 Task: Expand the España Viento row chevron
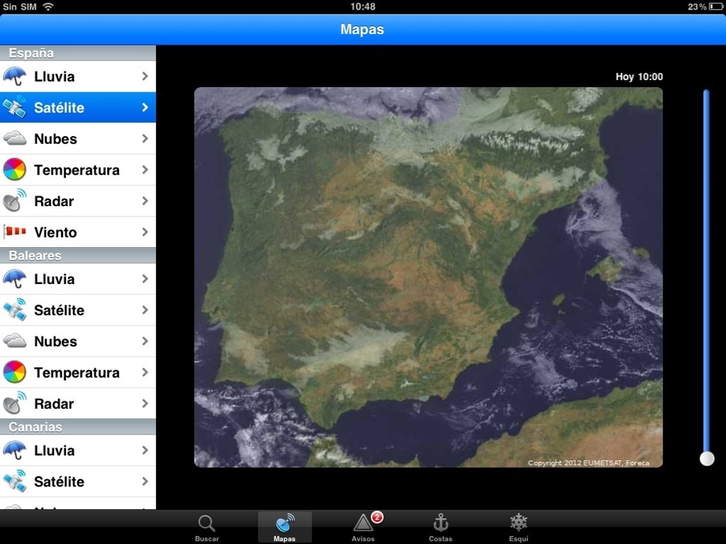point(145,232)
